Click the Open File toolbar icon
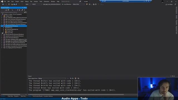178x100 pixels. [12, 4]
